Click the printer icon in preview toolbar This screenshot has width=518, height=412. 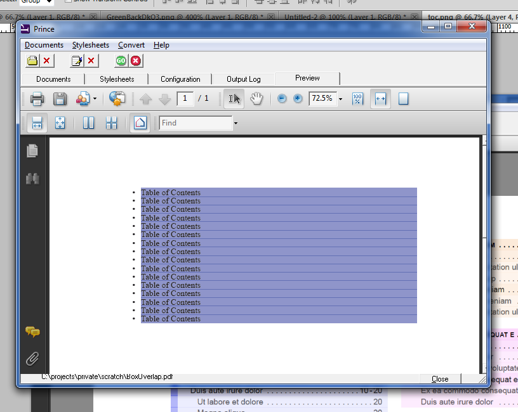click(x=37, y=99)
